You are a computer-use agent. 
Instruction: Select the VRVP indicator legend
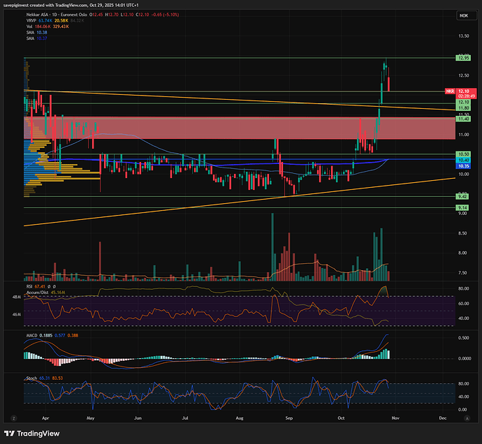(x=34, y=22)
